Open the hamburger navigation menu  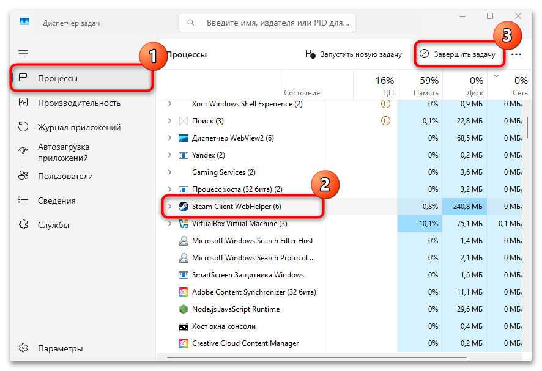tap(23, 54)
